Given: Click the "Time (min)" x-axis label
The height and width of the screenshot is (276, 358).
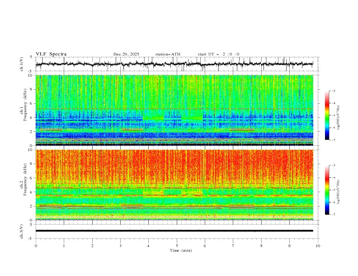Looking at the screenshot, I should coord(181,250).
